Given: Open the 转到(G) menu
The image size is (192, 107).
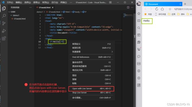Looking at the screenshot, I should pos(45,2).
